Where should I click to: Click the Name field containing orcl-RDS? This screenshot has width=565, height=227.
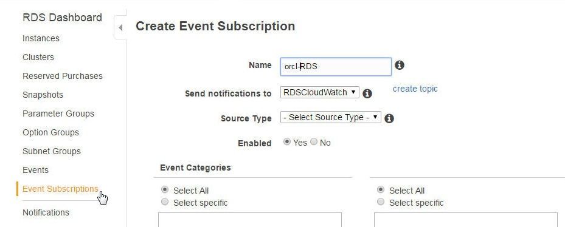click(336, 67)
